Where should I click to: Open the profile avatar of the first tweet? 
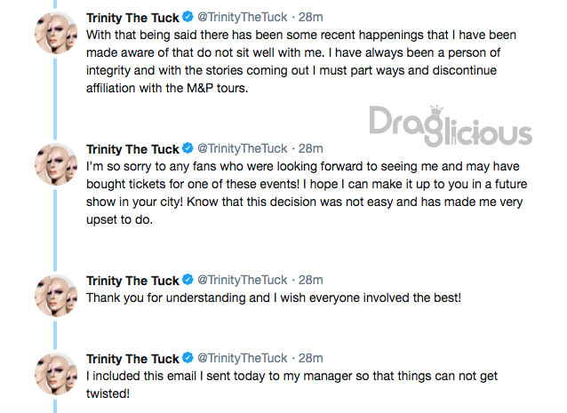(x=56, y=33)
